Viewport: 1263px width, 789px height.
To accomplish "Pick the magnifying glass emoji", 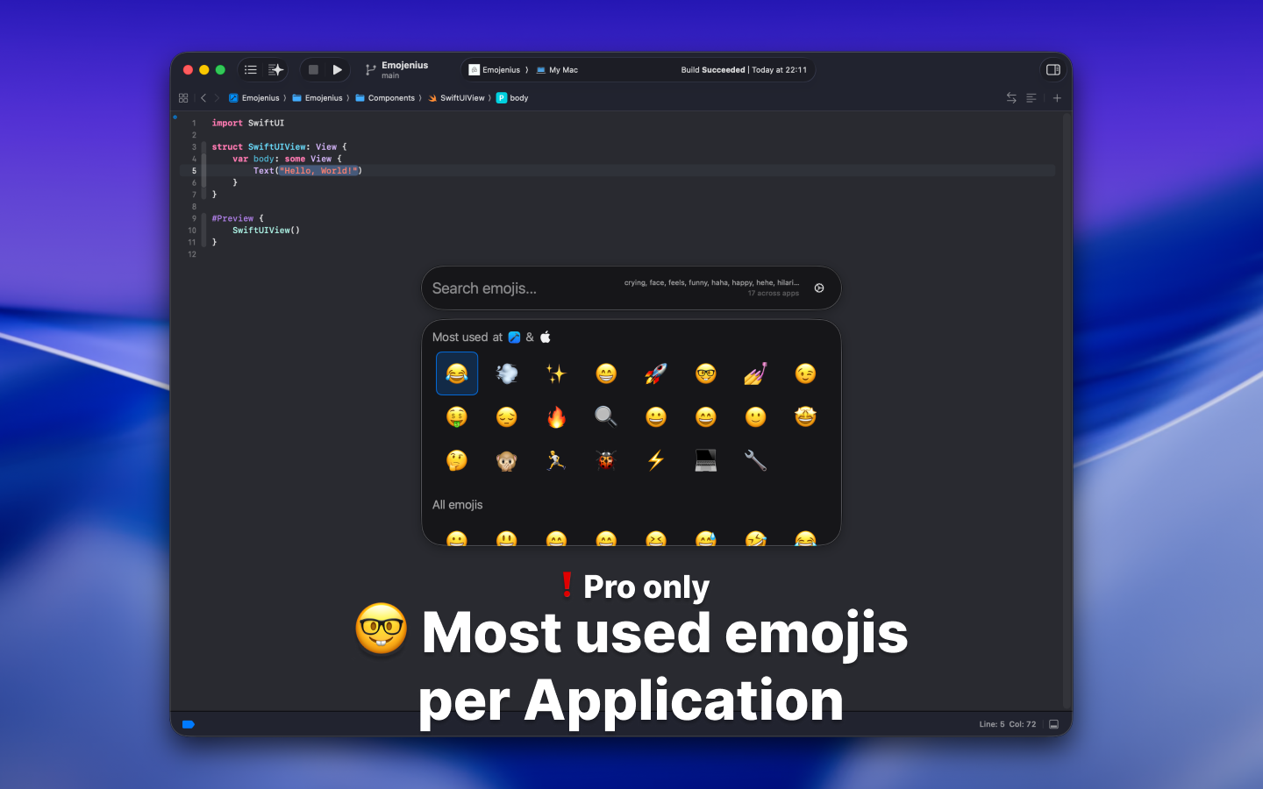I will [606, 417].
